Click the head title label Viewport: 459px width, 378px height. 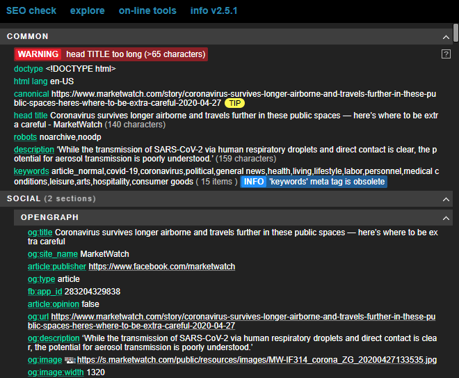coord(31,116)
